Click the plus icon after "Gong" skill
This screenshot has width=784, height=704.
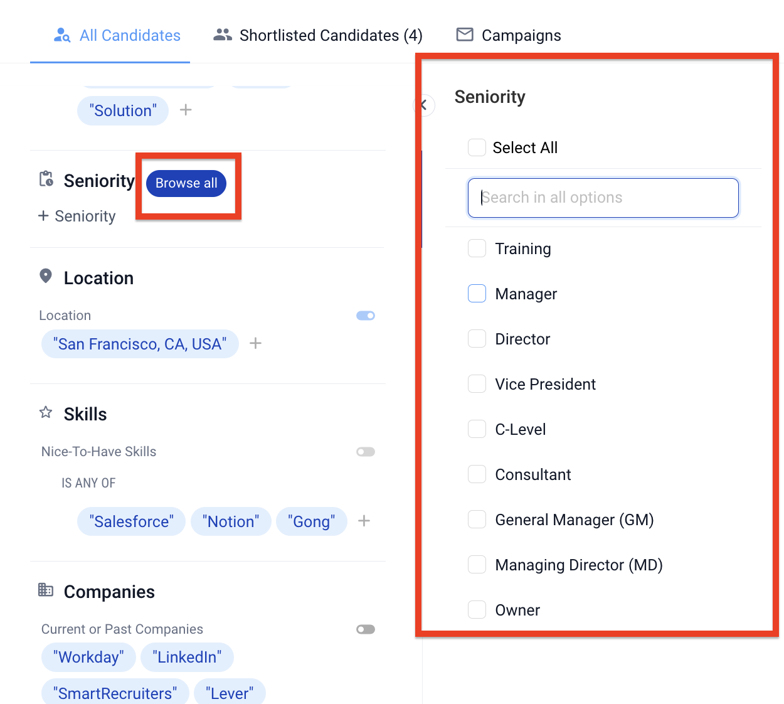[364, 521]
